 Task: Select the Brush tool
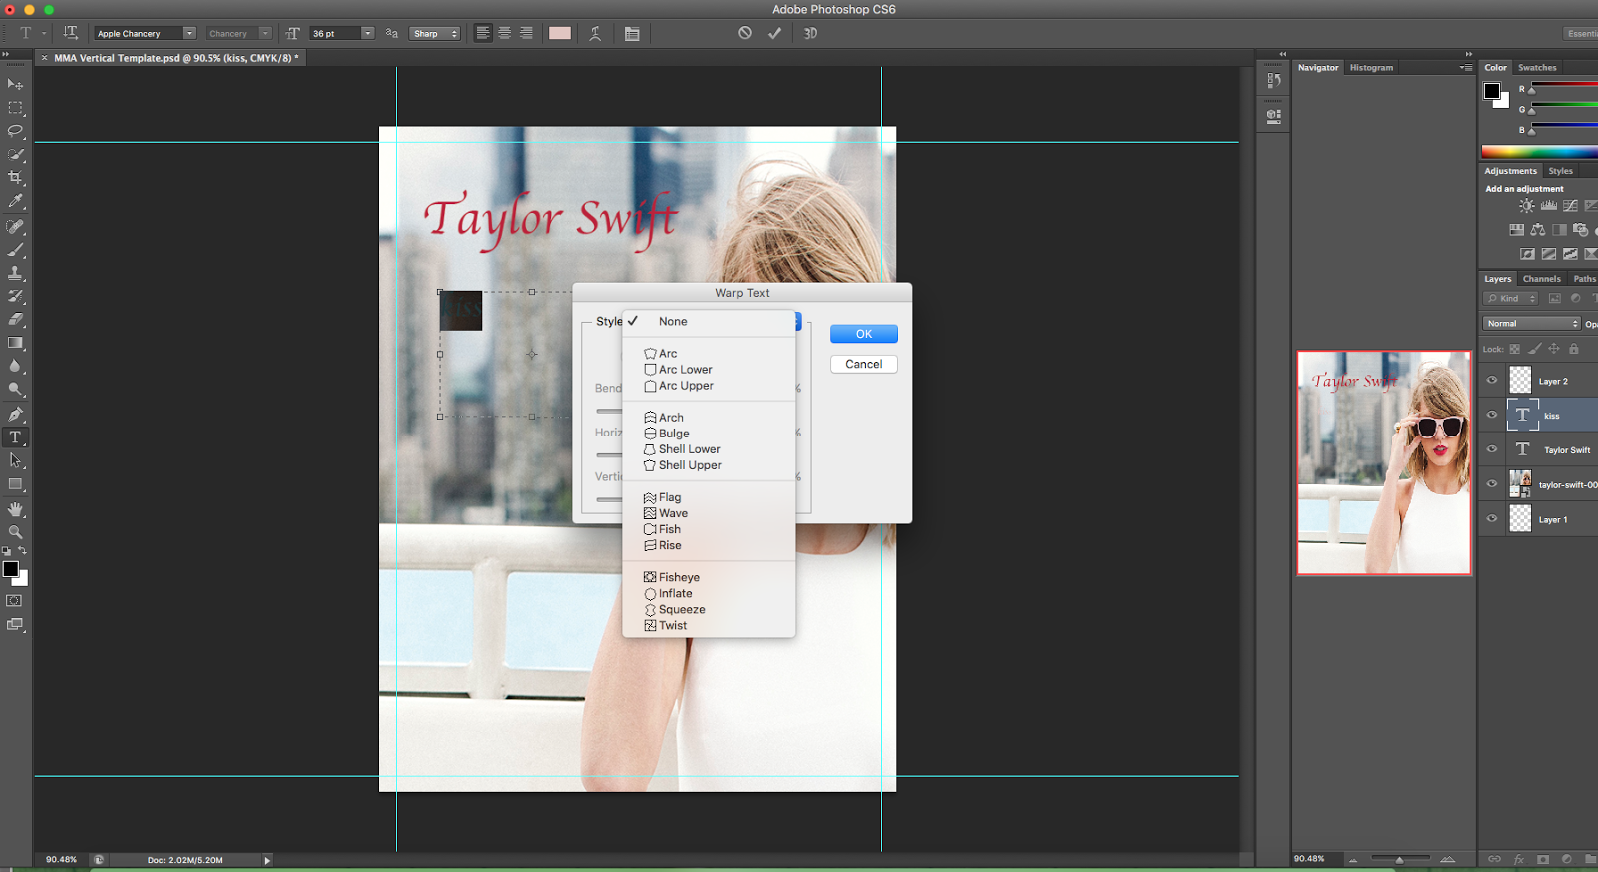click(x=15, y=250)
